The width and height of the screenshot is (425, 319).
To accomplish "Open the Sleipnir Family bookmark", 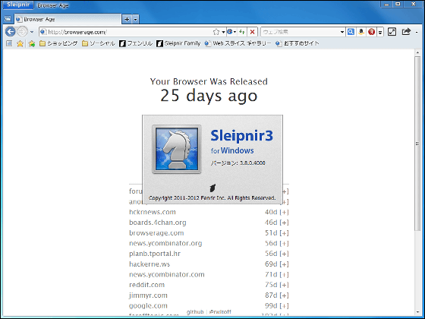I will point(178,43).
